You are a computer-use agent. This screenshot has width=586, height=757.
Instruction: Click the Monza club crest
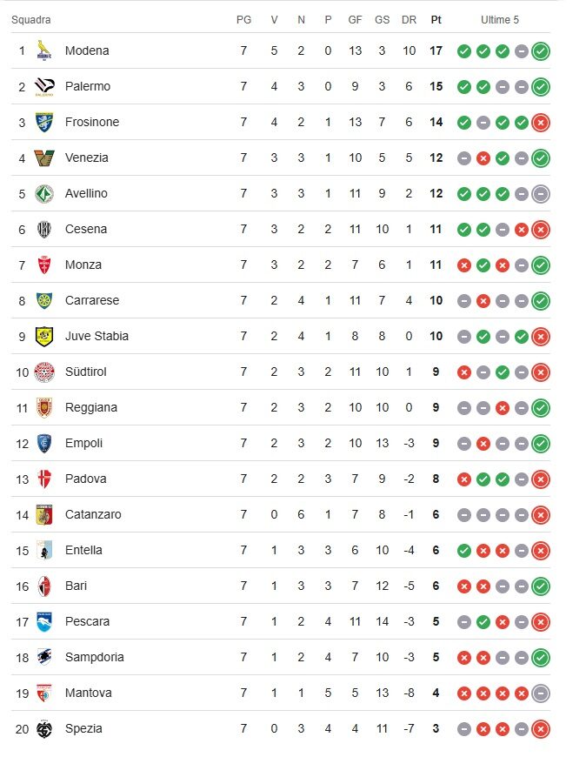[44, 265]
